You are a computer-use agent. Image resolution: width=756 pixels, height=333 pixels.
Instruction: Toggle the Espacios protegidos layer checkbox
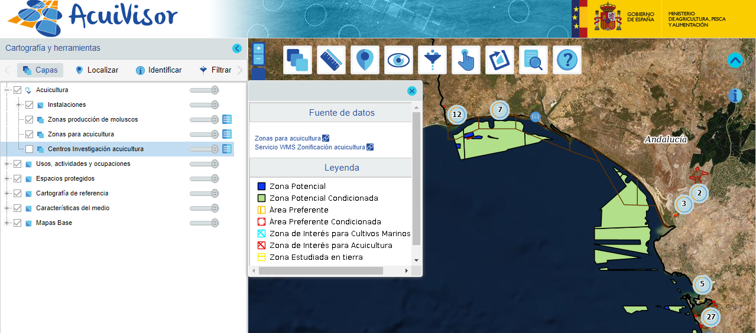pos(18,179)
